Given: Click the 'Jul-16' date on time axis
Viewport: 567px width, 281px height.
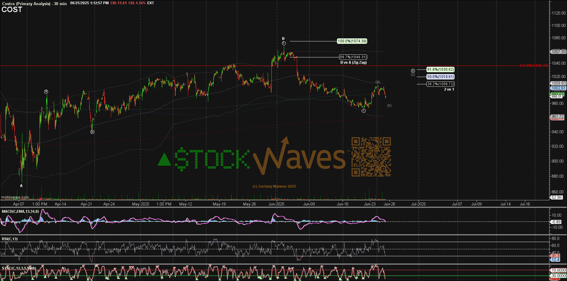Looking at the screenshot, I should [x=525, y=204].
